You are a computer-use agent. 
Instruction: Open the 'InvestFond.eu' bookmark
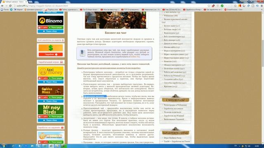tap(233, 9)
